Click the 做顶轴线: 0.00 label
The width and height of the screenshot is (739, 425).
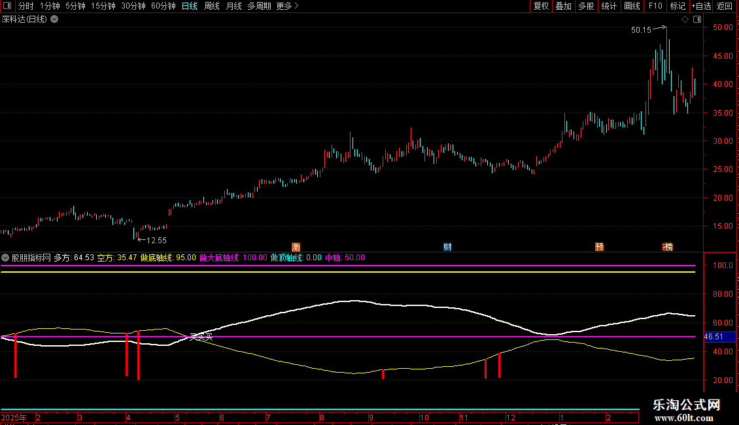(296, 258)
